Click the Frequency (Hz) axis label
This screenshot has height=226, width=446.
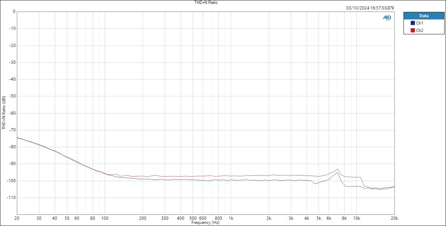tap(205, 222)
